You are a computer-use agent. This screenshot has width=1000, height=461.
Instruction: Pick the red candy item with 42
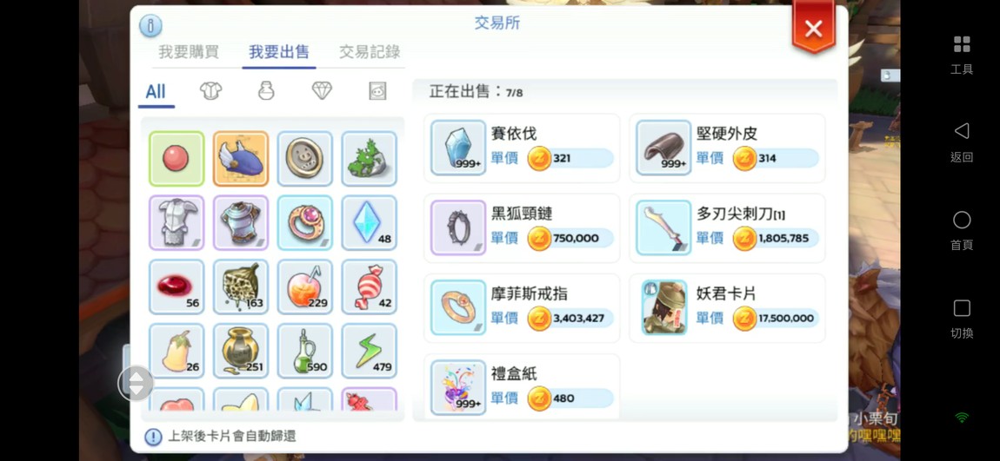369,286
